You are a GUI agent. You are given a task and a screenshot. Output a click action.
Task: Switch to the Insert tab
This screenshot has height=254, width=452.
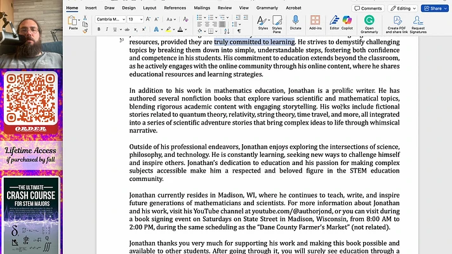pos(91,8)
